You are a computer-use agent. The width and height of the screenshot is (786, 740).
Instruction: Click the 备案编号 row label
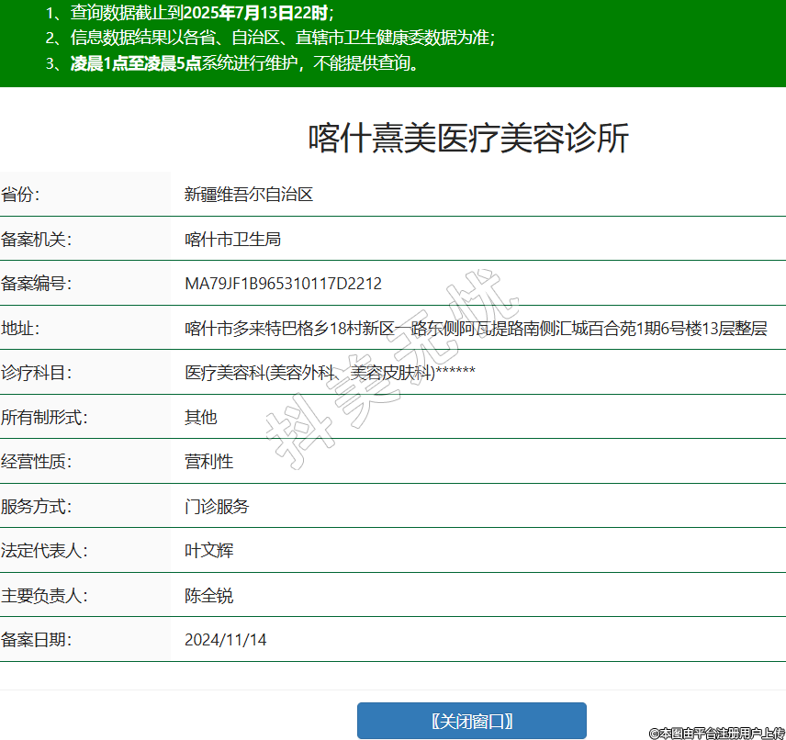pyautogui.click(x=37, y=284)
